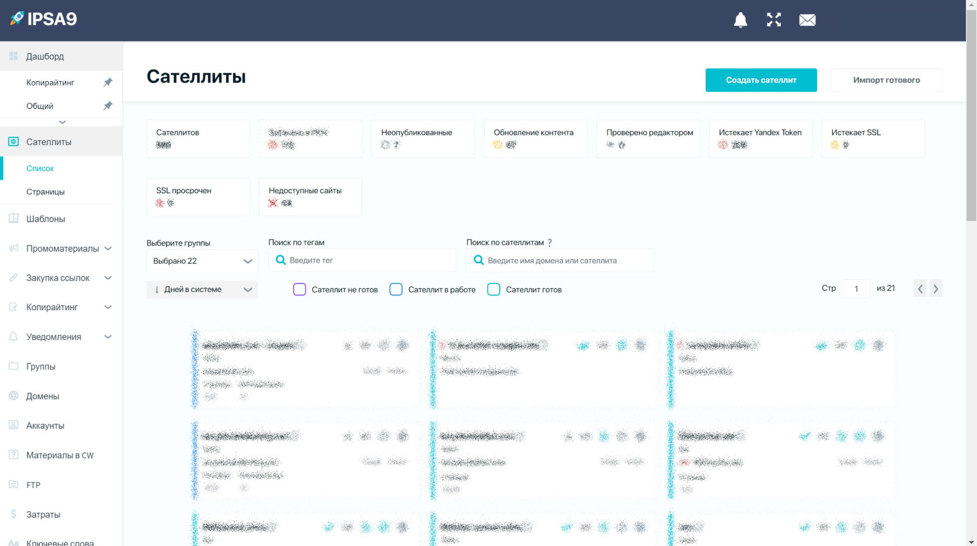
Task: Expand the Уведомления submenu chevron
Action: point(108,337)
